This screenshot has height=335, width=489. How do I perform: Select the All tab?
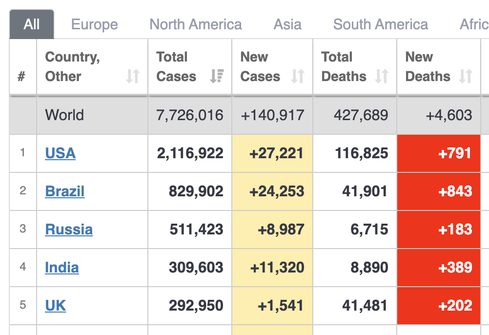pyautogui.click(x=32, y=24)
